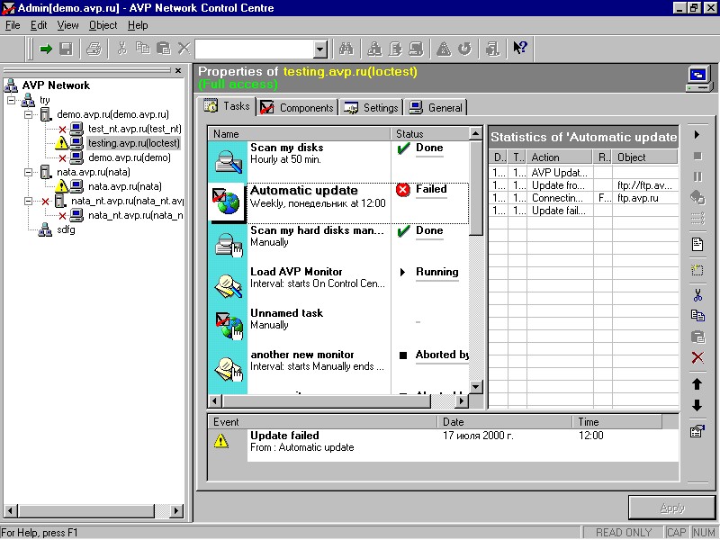Click the Copy icon in the side toolbar
The image size is (720, 540).
pyautogui.click(x=697, y=316)
